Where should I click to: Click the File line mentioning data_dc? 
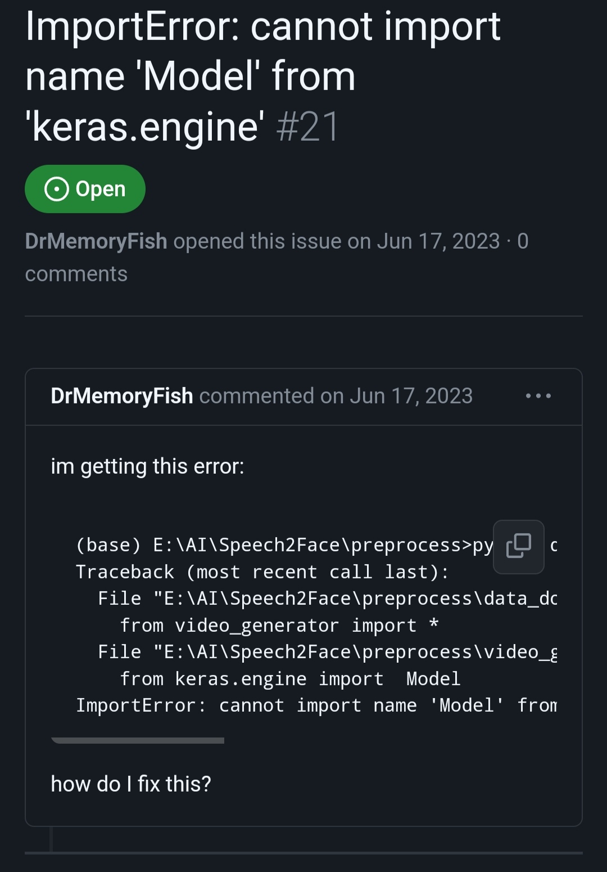(328, 599)
